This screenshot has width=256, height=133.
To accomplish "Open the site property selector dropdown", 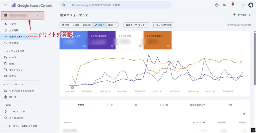I will [x=21, y=15].
